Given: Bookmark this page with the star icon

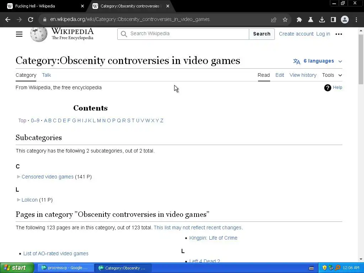Looking at the screenshot, I should click(285, 20).
